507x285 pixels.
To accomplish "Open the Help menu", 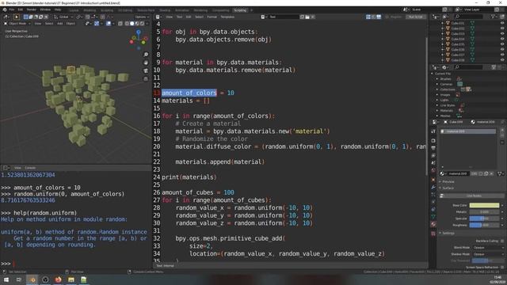I will point(58,9).
